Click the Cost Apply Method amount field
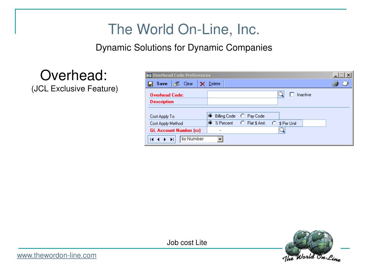This screenshot has width=368, height=276. click(314, 123)
